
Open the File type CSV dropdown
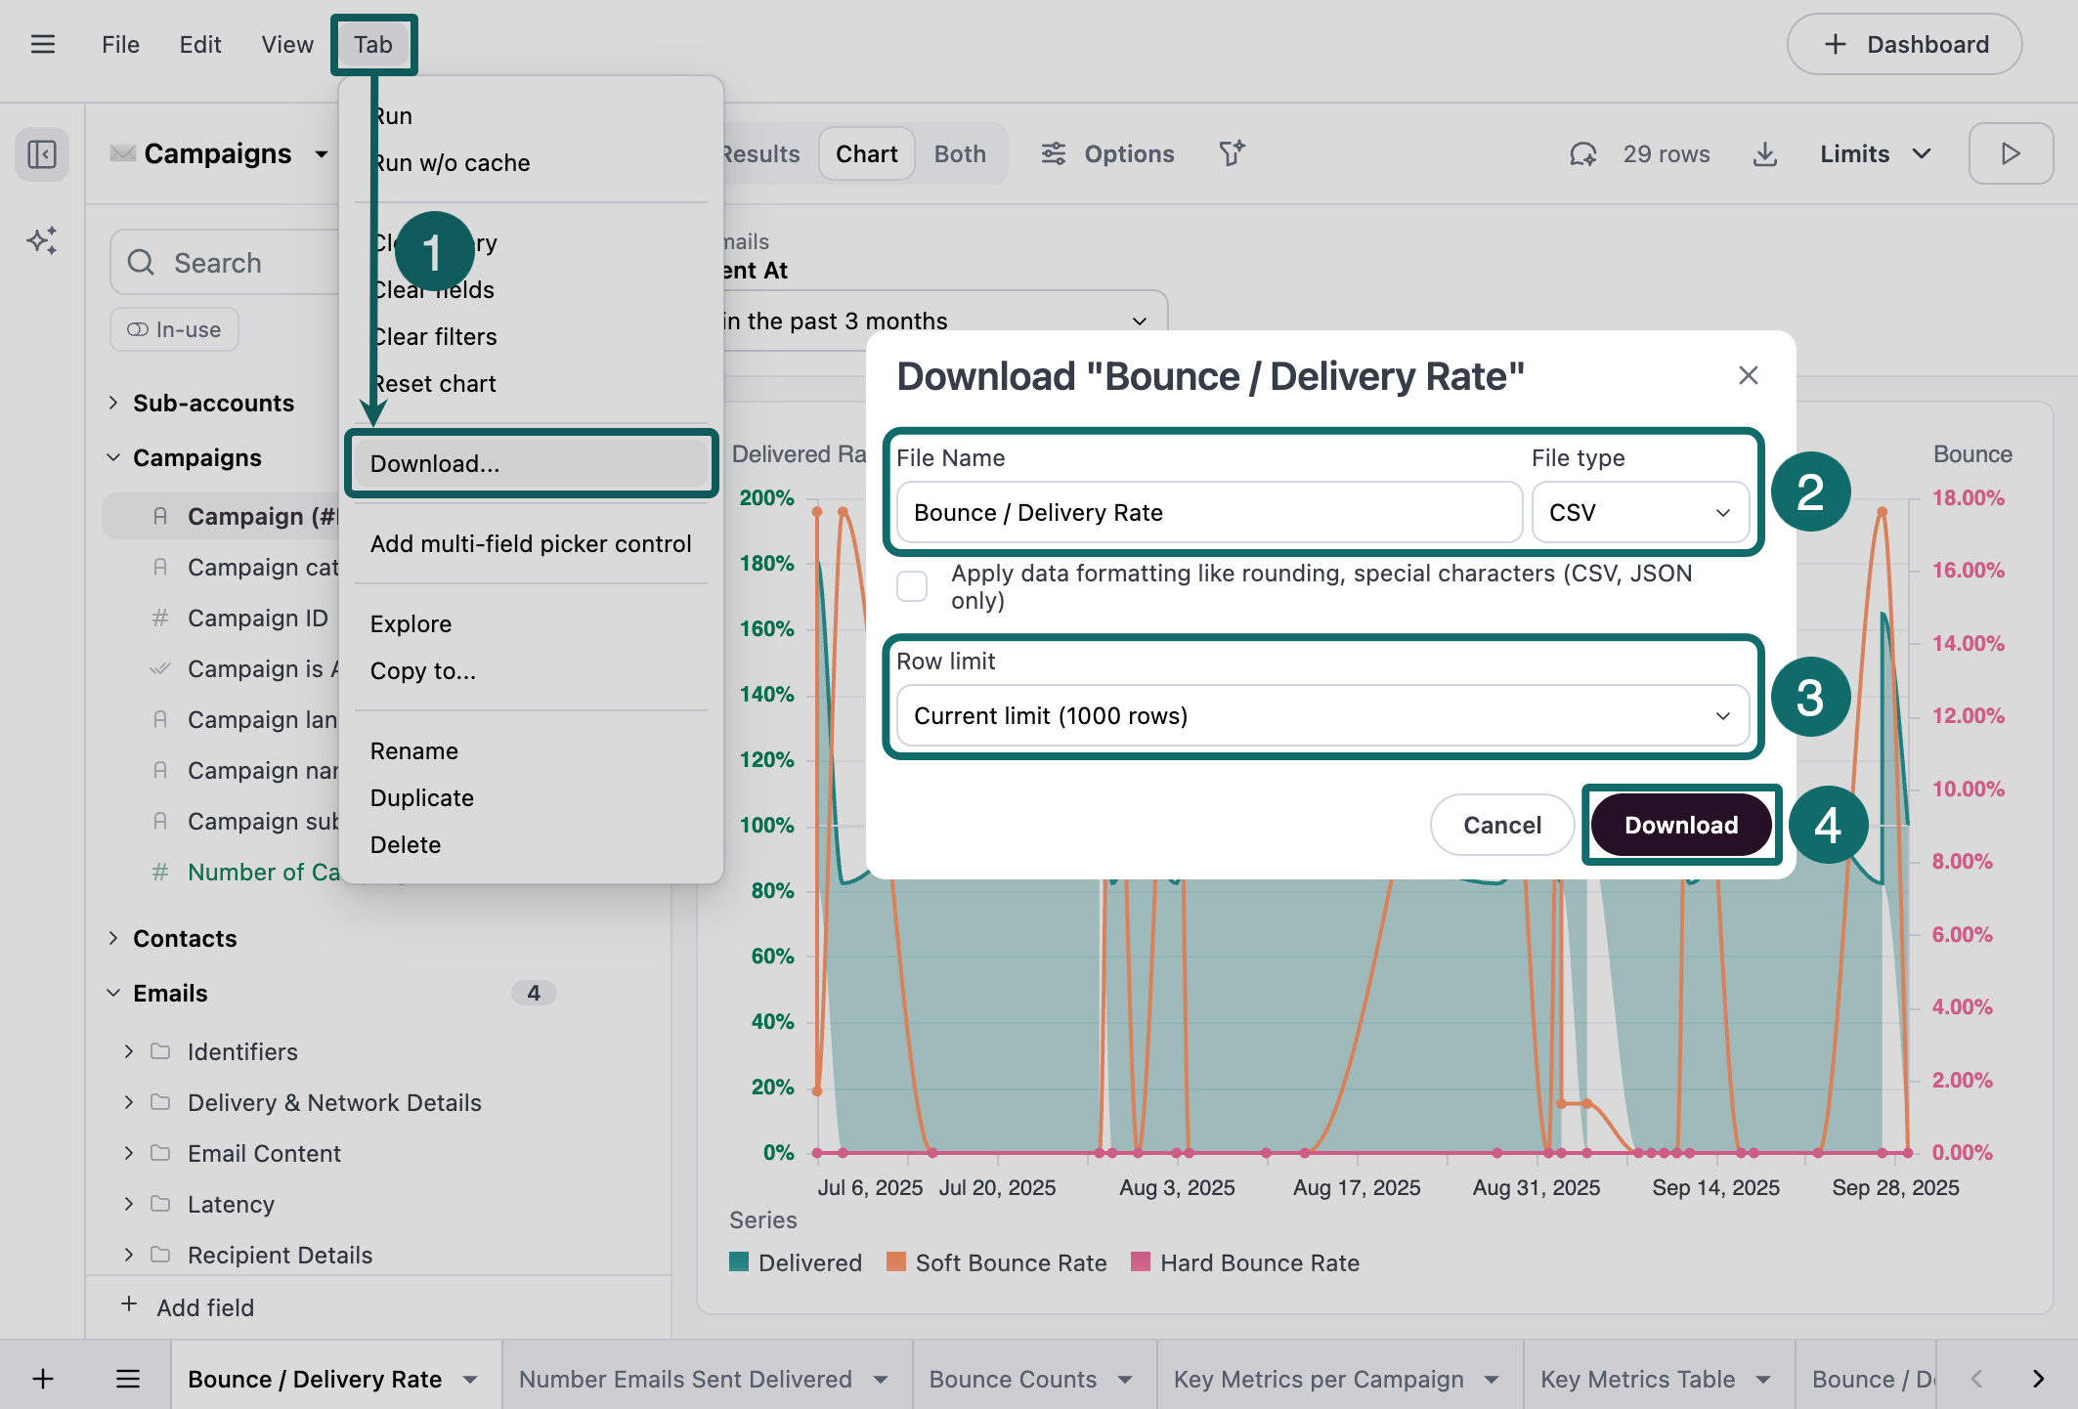pyautogui.click(x=1639, y=512)
